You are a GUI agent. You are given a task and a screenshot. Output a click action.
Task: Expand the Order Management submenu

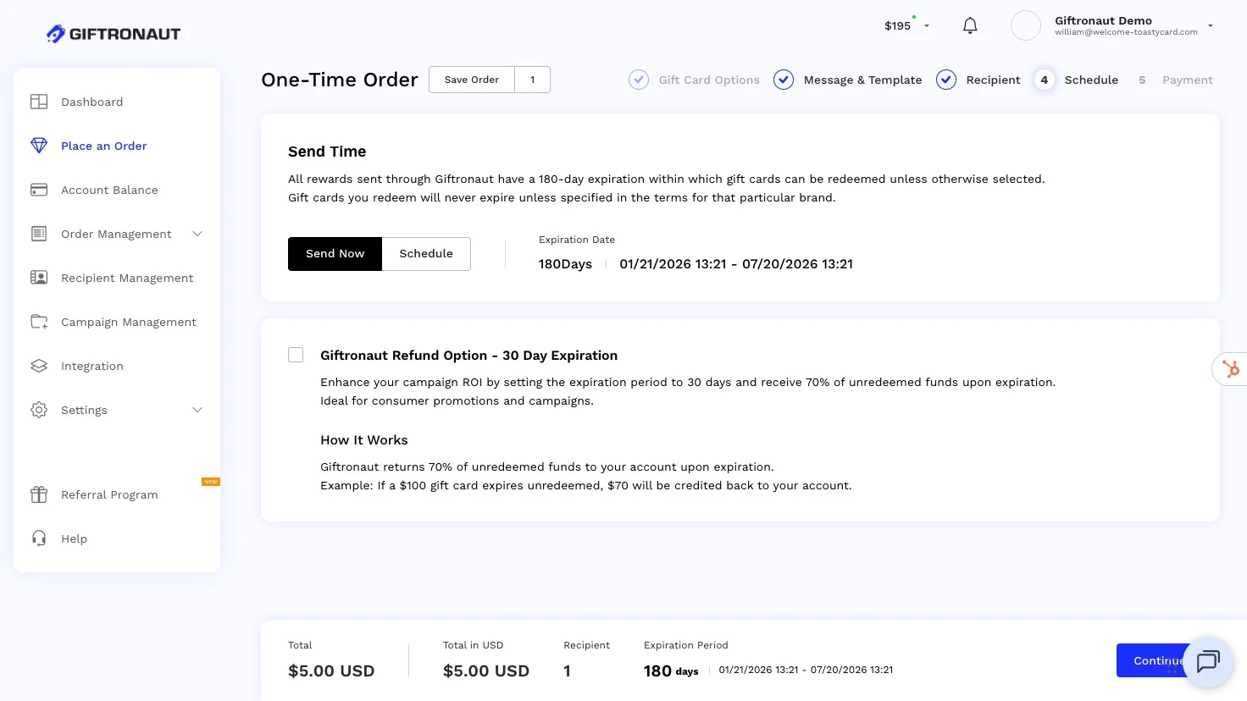click(x=197, y=234)
